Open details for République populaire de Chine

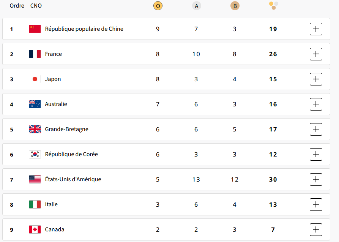pyautogui.click(x=316, y=29)
